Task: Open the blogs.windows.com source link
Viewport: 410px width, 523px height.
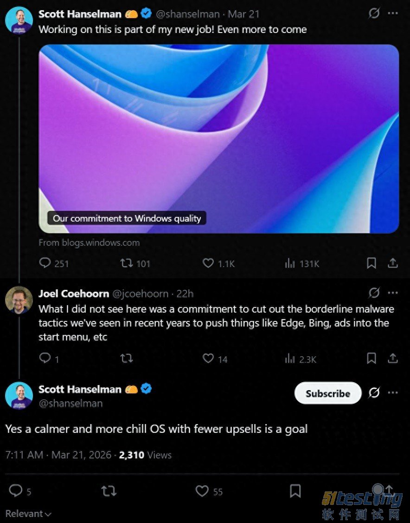Action: point(89,242)
